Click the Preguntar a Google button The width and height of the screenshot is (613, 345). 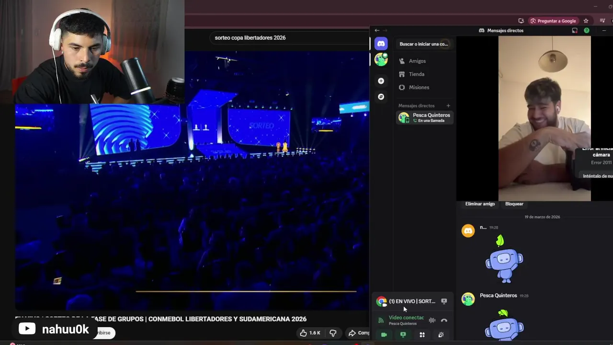tap(553, 21)
